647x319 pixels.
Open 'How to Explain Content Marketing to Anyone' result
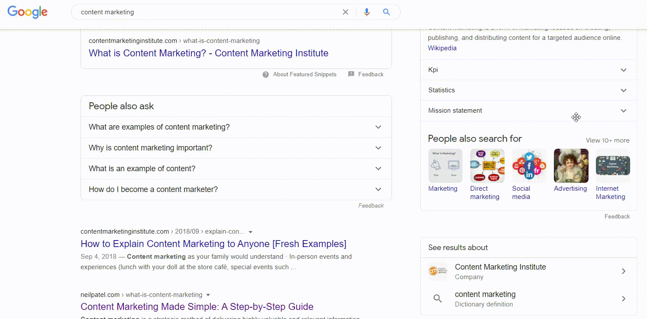(214, 244)
